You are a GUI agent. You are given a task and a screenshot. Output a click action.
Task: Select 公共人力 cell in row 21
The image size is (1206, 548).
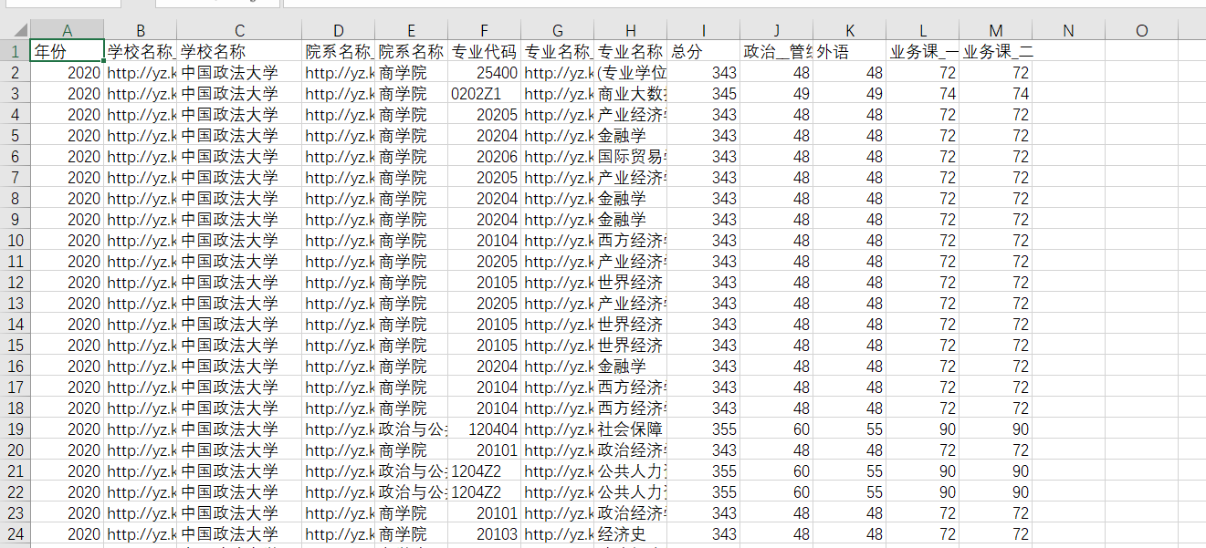631,470
